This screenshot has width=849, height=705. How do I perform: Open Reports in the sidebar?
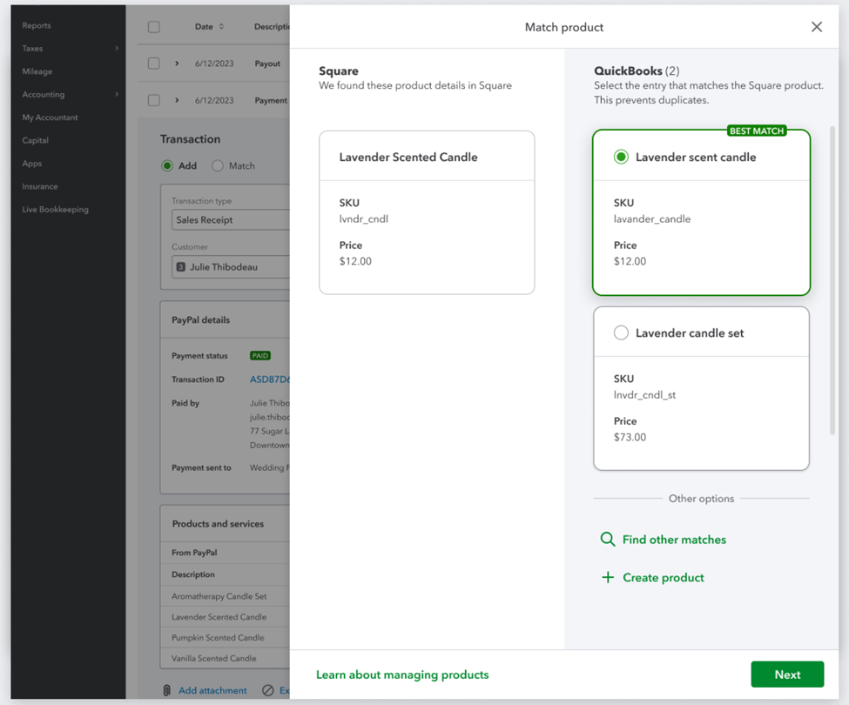click(x=37, y=25)
